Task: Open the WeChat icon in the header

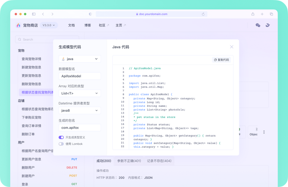Action: coord(258,25)
